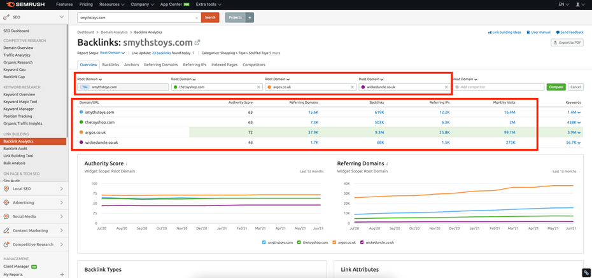Click the Semrush logo
592x278 pixels.
pyautogui.click(x=25, y=4)
